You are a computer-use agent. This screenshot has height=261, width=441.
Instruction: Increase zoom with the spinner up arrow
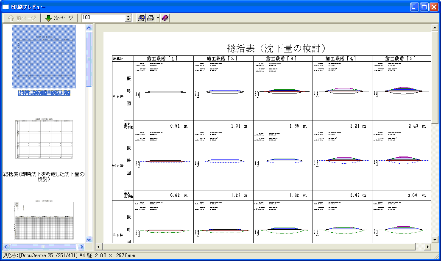(x=128, y=16)
